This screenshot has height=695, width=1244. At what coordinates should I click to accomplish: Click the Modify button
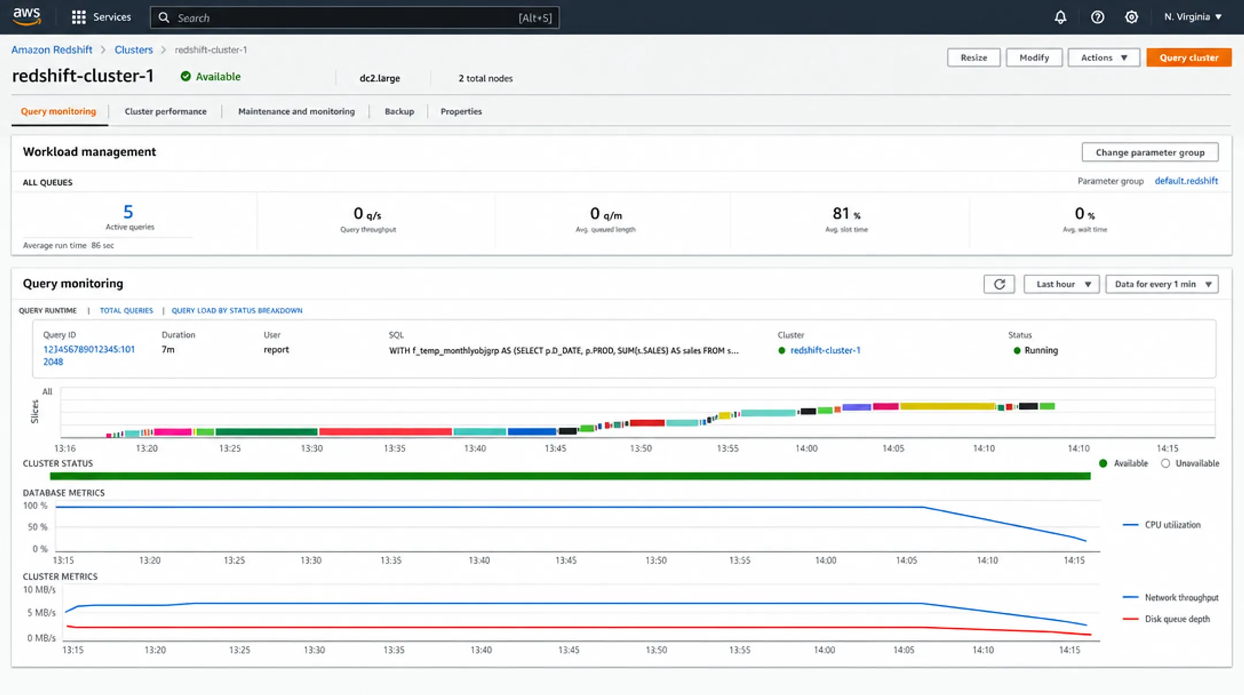point(1034,58)
